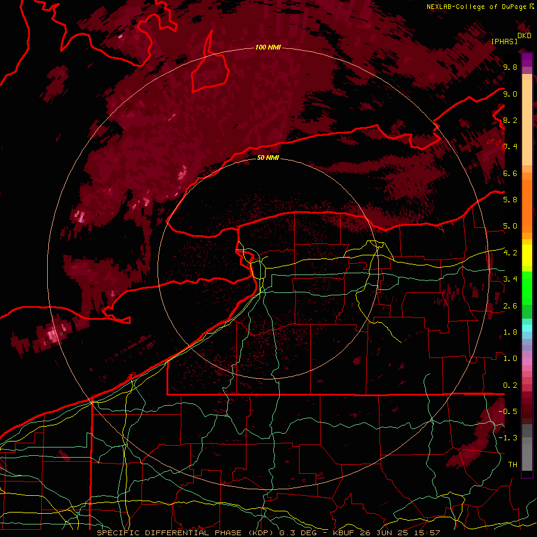Screen dimensions: 537x537
Task: Click the 7.4 scale value
Action: (x=510, y=147)
